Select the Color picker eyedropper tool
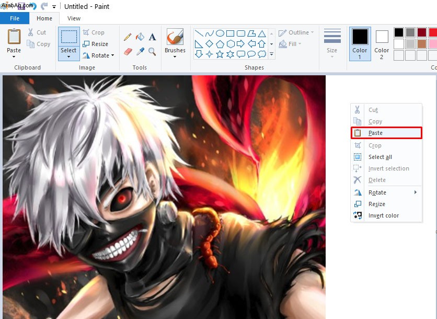Screen dimensions: 437x319 [x=140, y=52]
